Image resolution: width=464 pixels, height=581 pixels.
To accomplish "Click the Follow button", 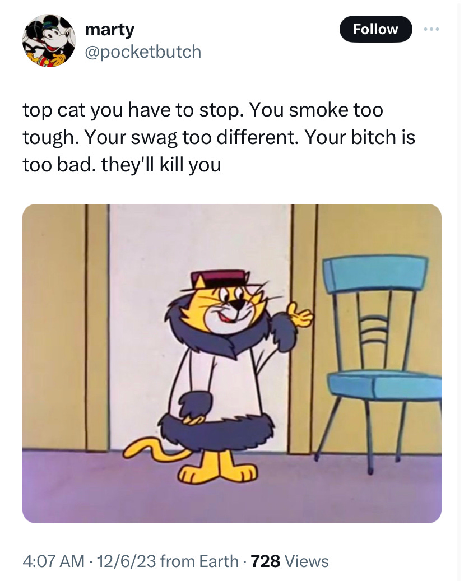I will (375, 29).
